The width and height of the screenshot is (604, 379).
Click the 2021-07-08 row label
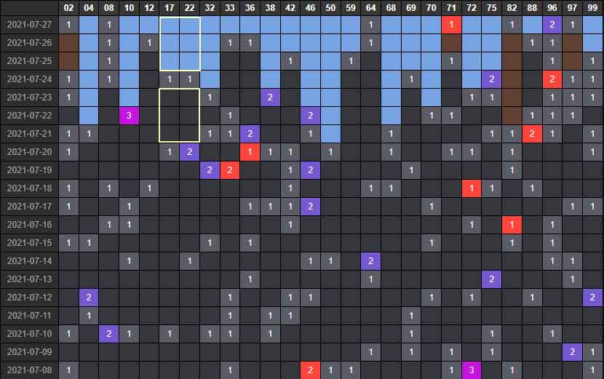(x=29, y=370)
